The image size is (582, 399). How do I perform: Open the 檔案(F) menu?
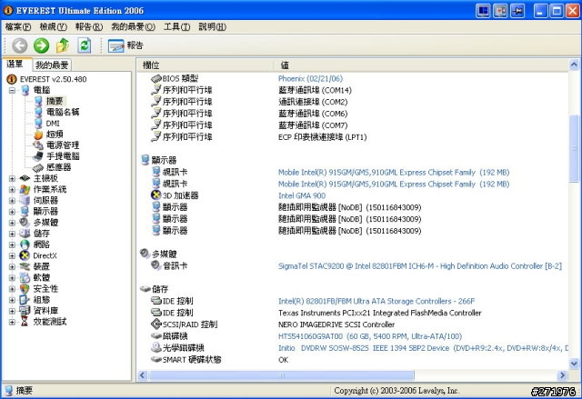point(18,26)
